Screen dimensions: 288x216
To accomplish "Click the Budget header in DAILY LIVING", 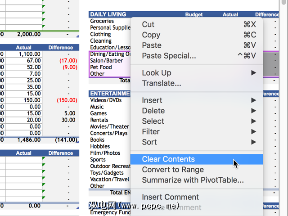I will [194, 14].
